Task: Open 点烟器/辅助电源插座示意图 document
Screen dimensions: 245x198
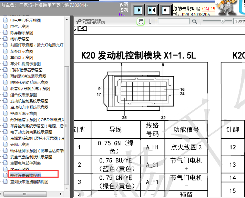Action: coord(37,138)
